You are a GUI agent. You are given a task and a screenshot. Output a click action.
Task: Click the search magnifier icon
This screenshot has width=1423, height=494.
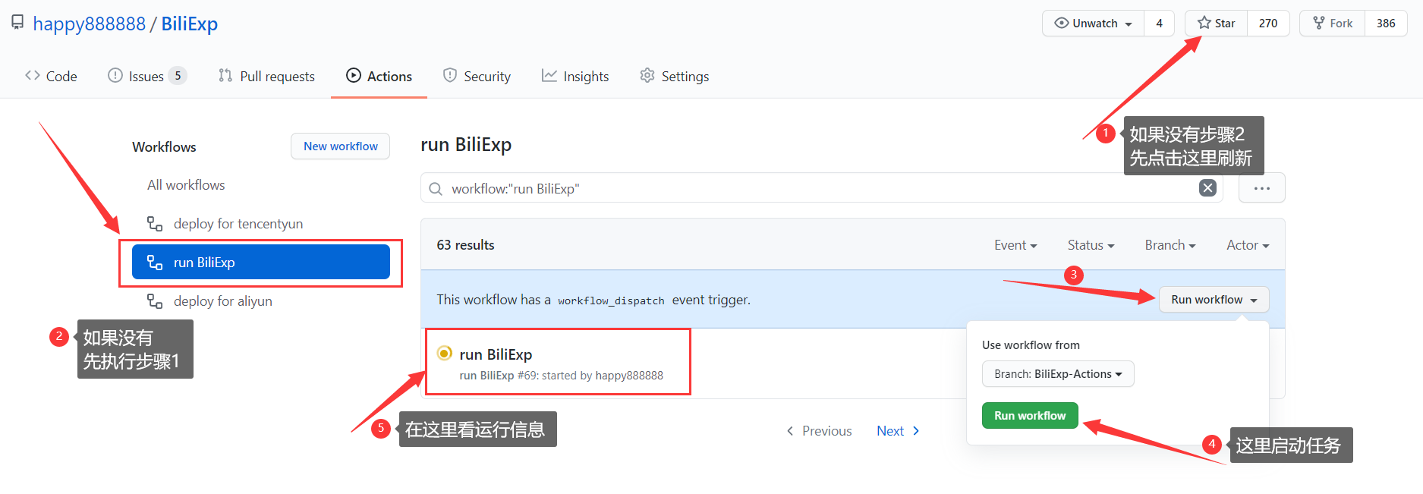tap(436, 189)
